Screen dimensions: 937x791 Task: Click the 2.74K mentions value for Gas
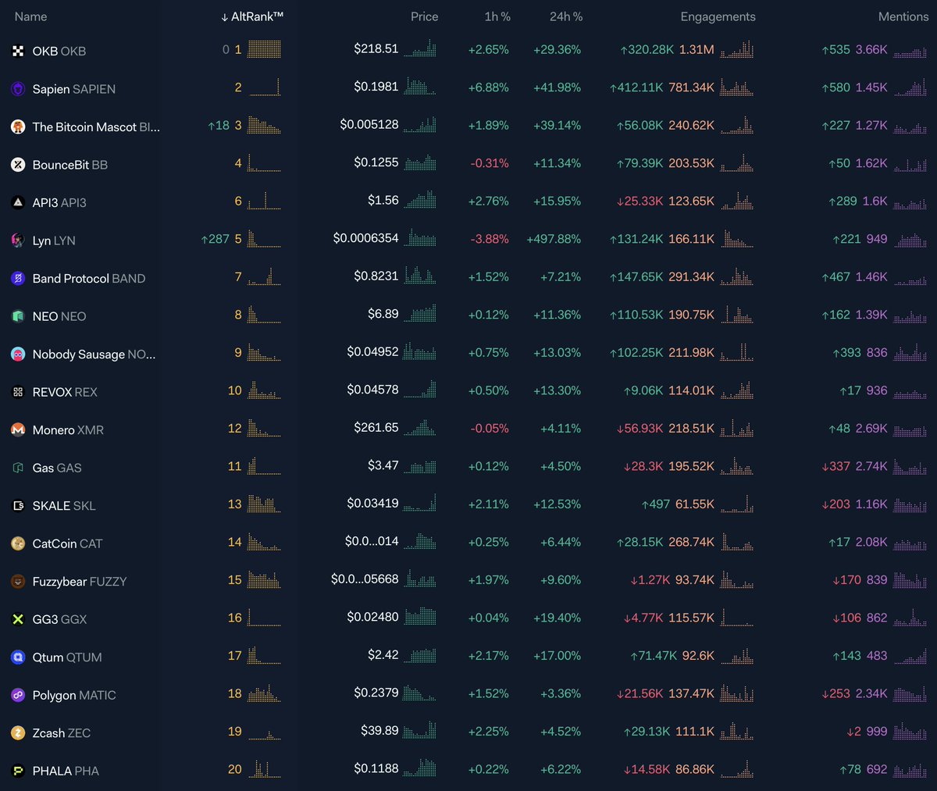[871, 466]
